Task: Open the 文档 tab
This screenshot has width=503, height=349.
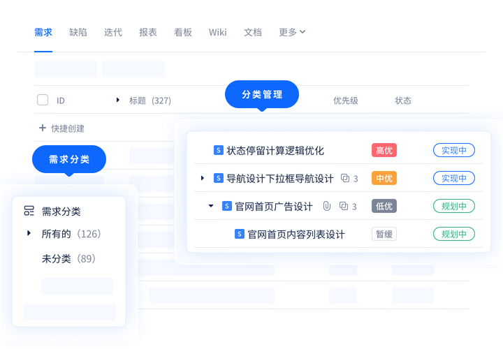Action: 253,32
